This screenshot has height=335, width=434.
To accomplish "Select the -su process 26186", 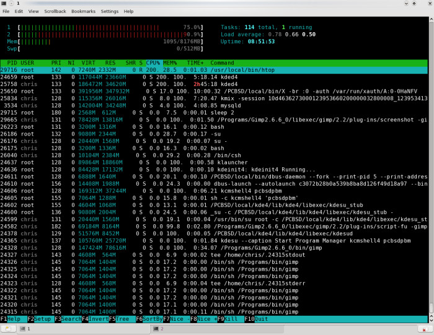I will point(214,134).
